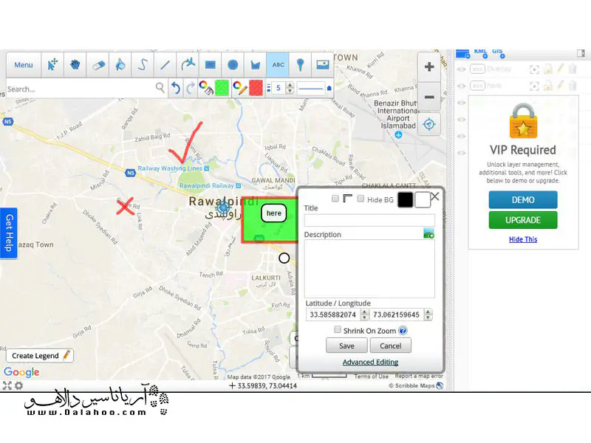Select the hand pan tool
This screenshot has height=443, width=591.
(75, 65)
